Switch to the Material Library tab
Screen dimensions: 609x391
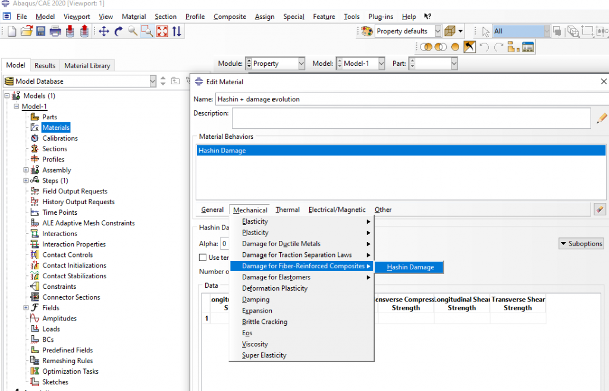click(x=87, y=65)
